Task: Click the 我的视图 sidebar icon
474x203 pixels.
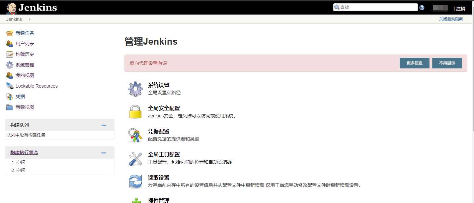Action: pyautogui.click(x=10, y=75)
